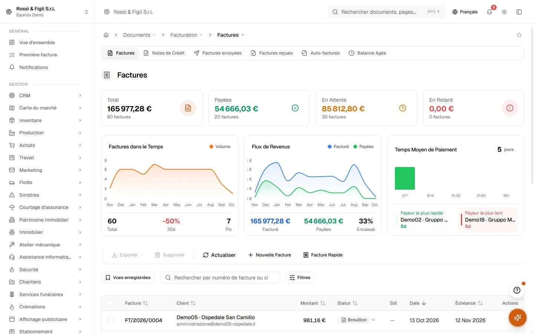Toggle the side panel layout icon

(519, 12)
